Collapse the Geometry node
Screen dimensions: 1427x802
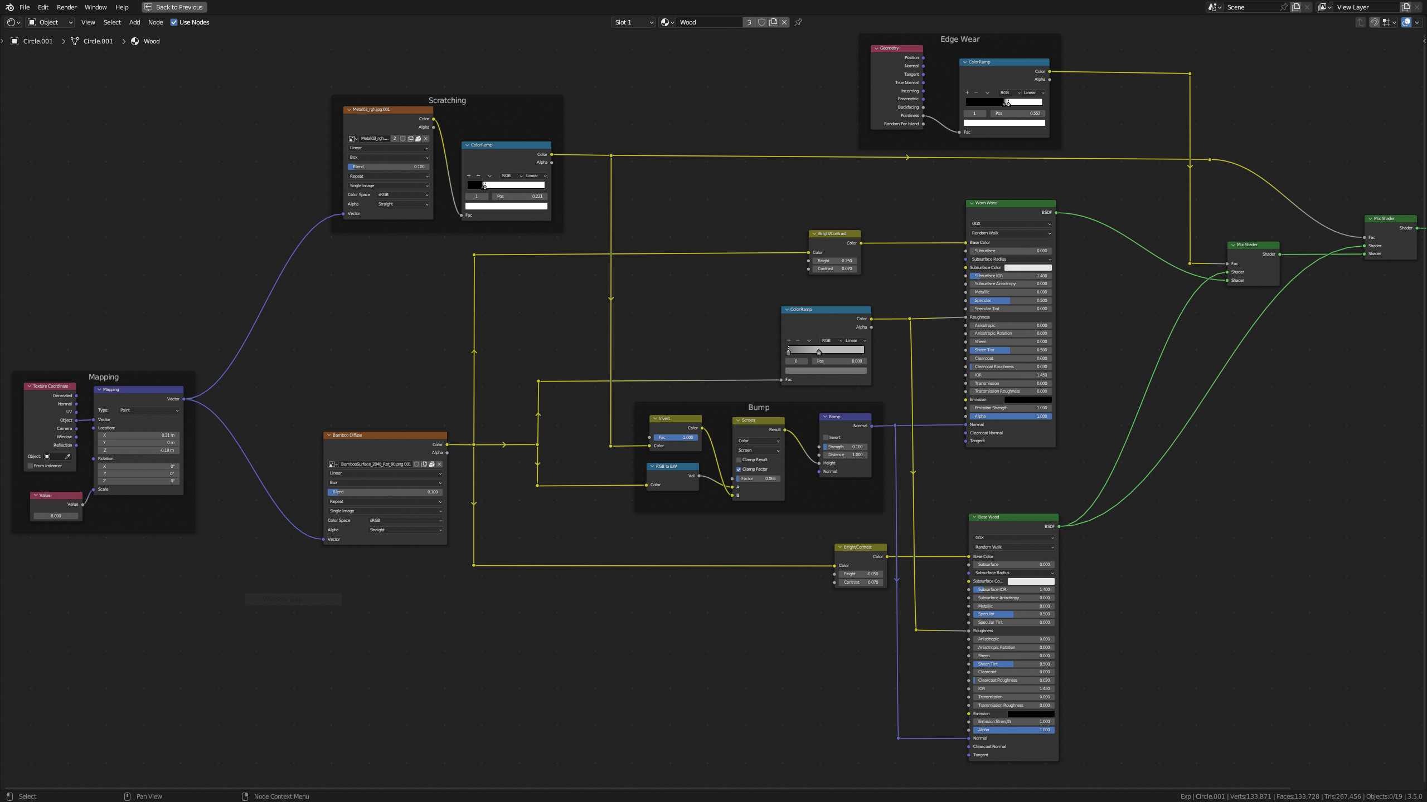(x=876, y=48)
